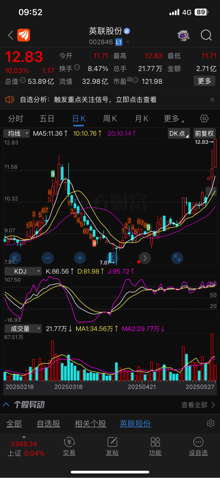Tap the 换手 info bubble icon
The height and width of the screenshot is (478, 220).
[77, 68]
